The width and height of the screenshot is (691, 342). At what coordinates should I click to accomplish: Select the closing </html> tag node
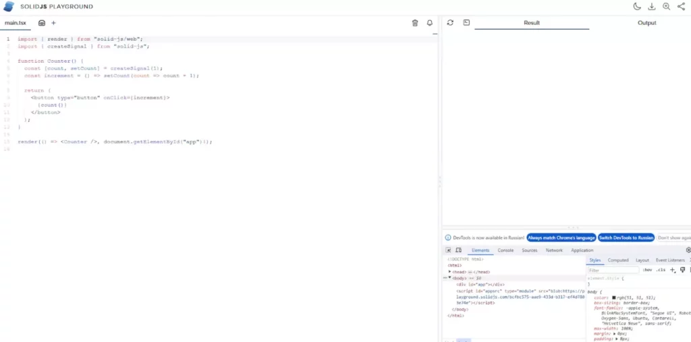pos(455,316)
